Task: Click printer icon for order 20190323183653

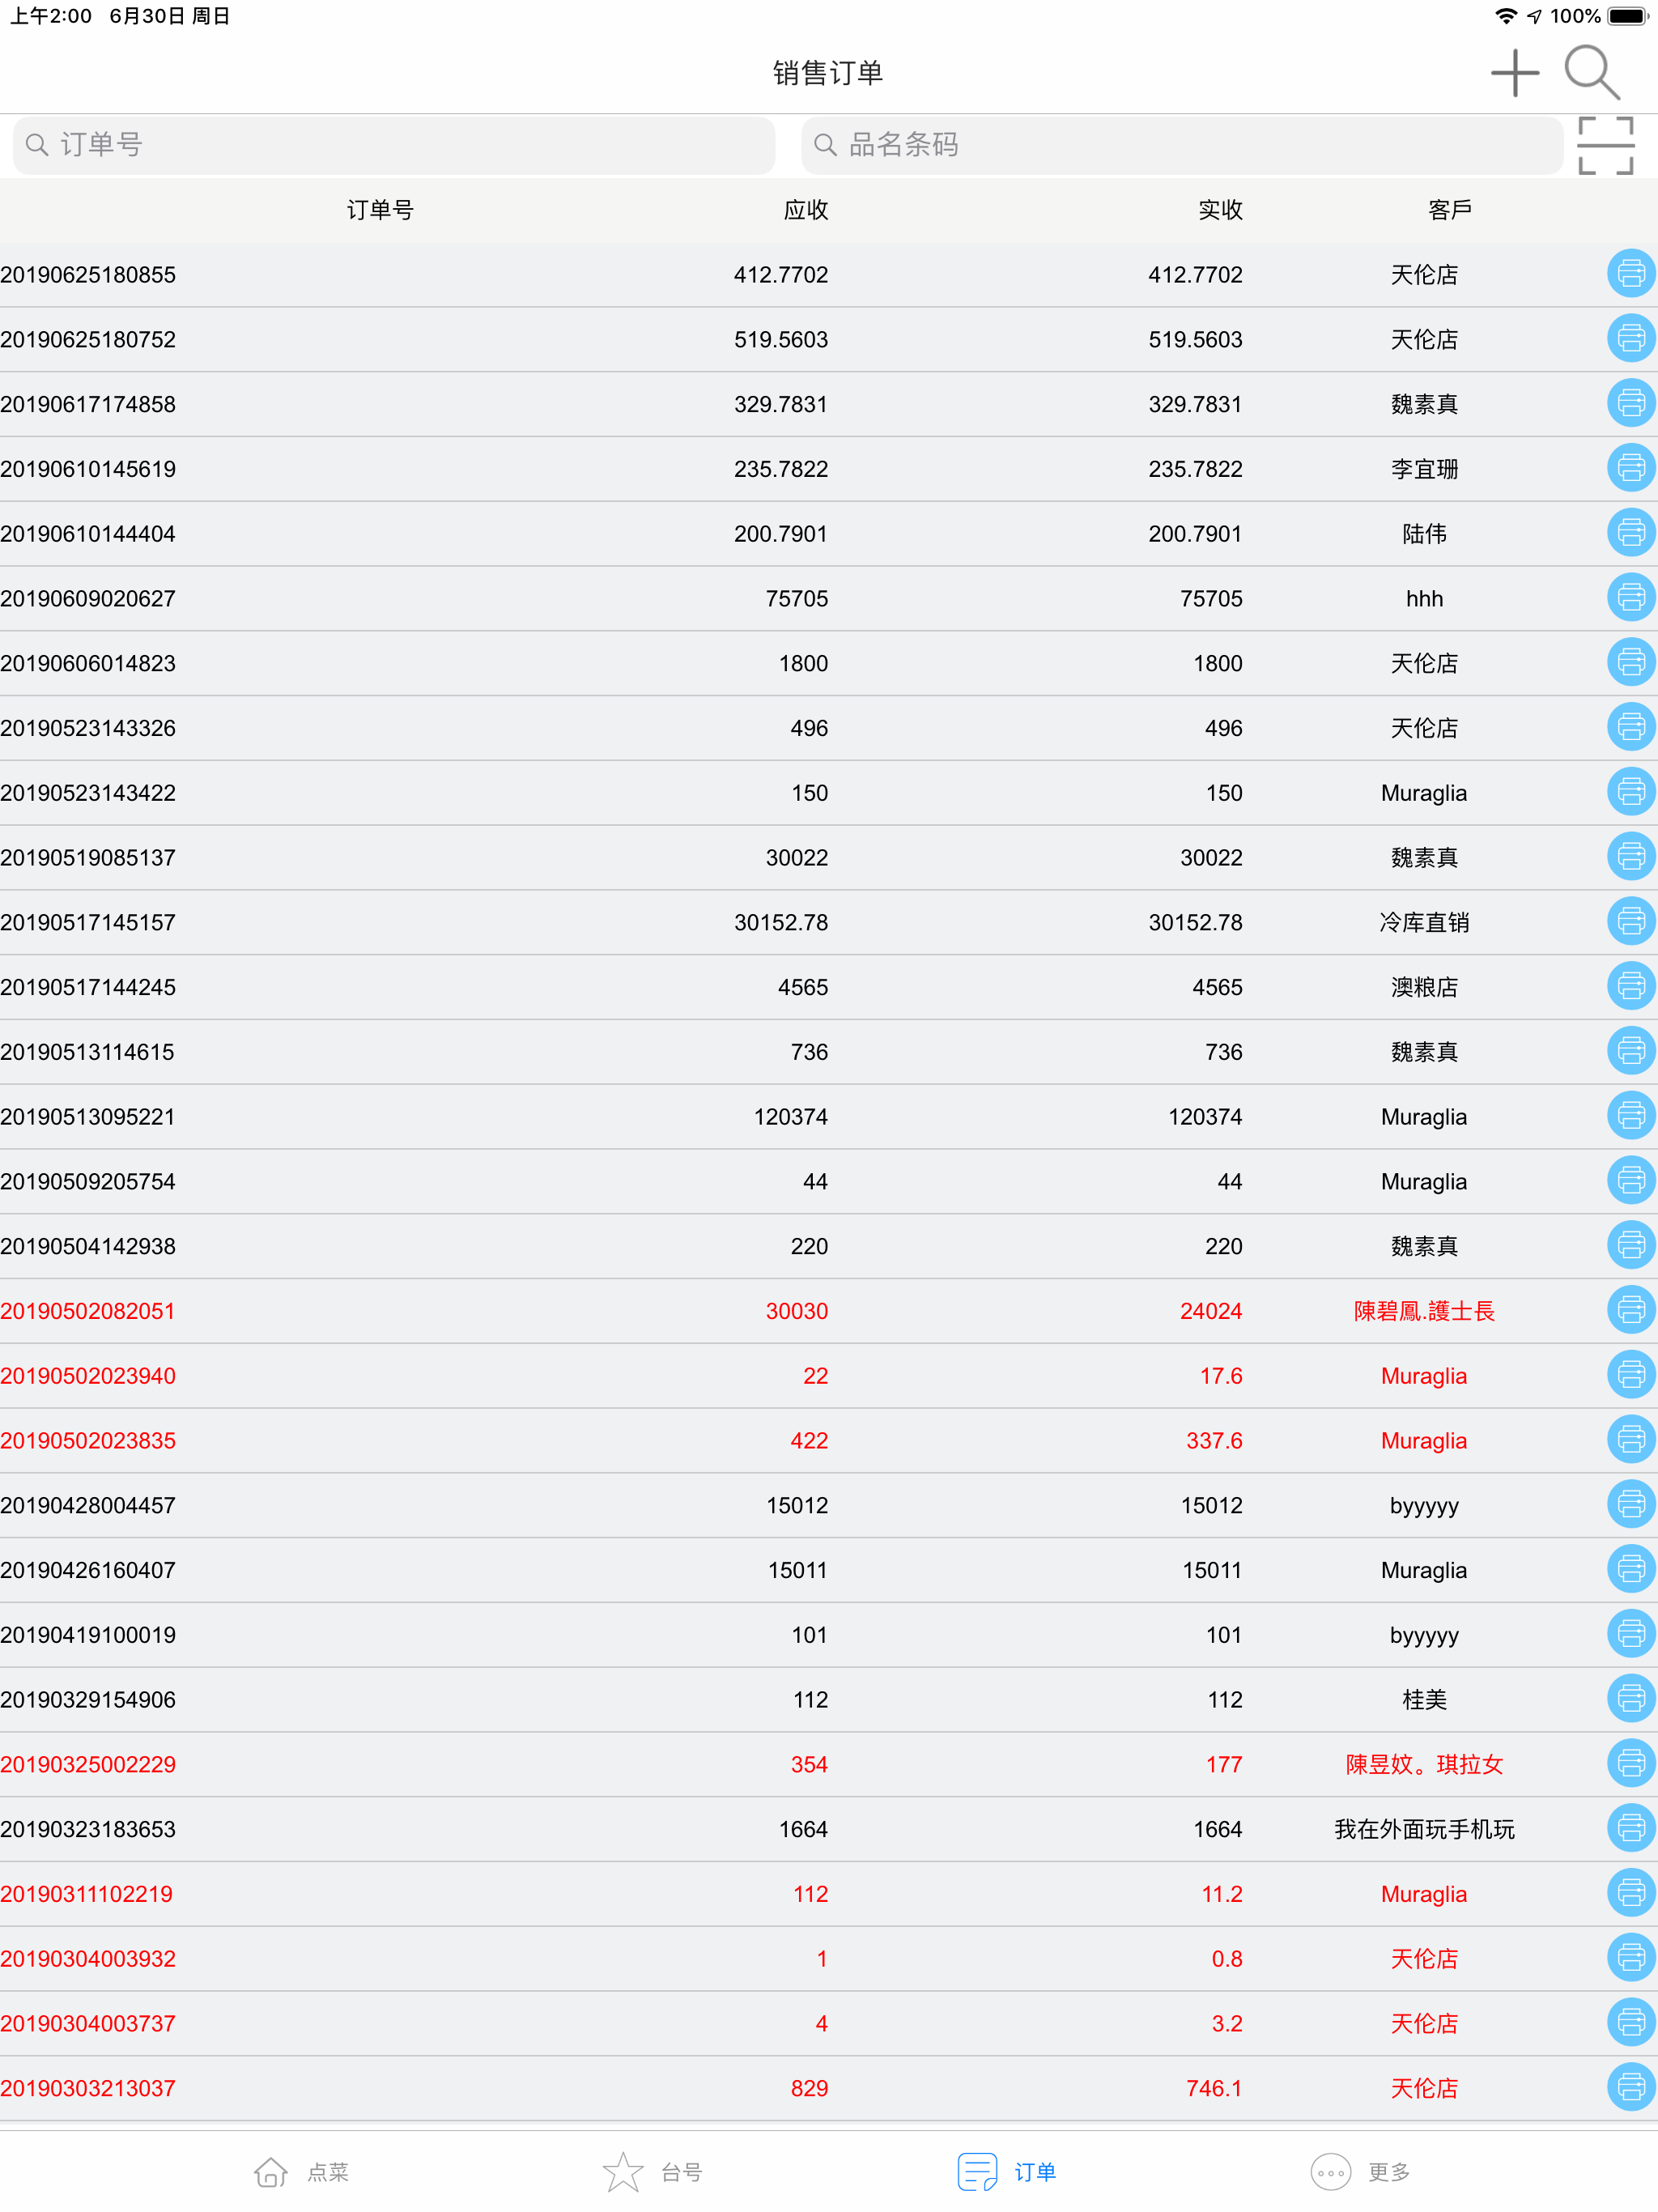Action: point(1630,1829)
